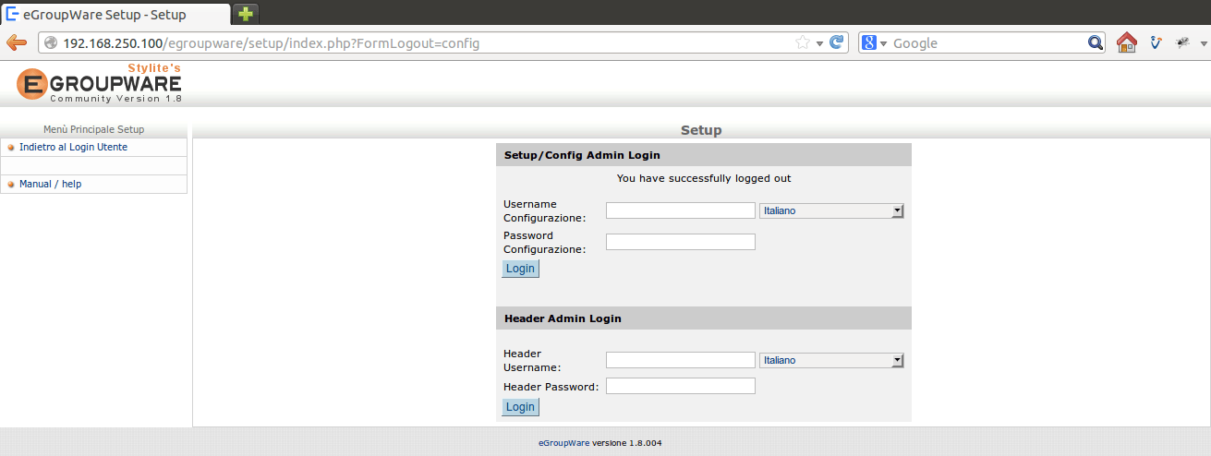Click Login button under Setup/Config Admin Login
The width and height of the screenshot is (1211, 456).
tap(520, 269)
